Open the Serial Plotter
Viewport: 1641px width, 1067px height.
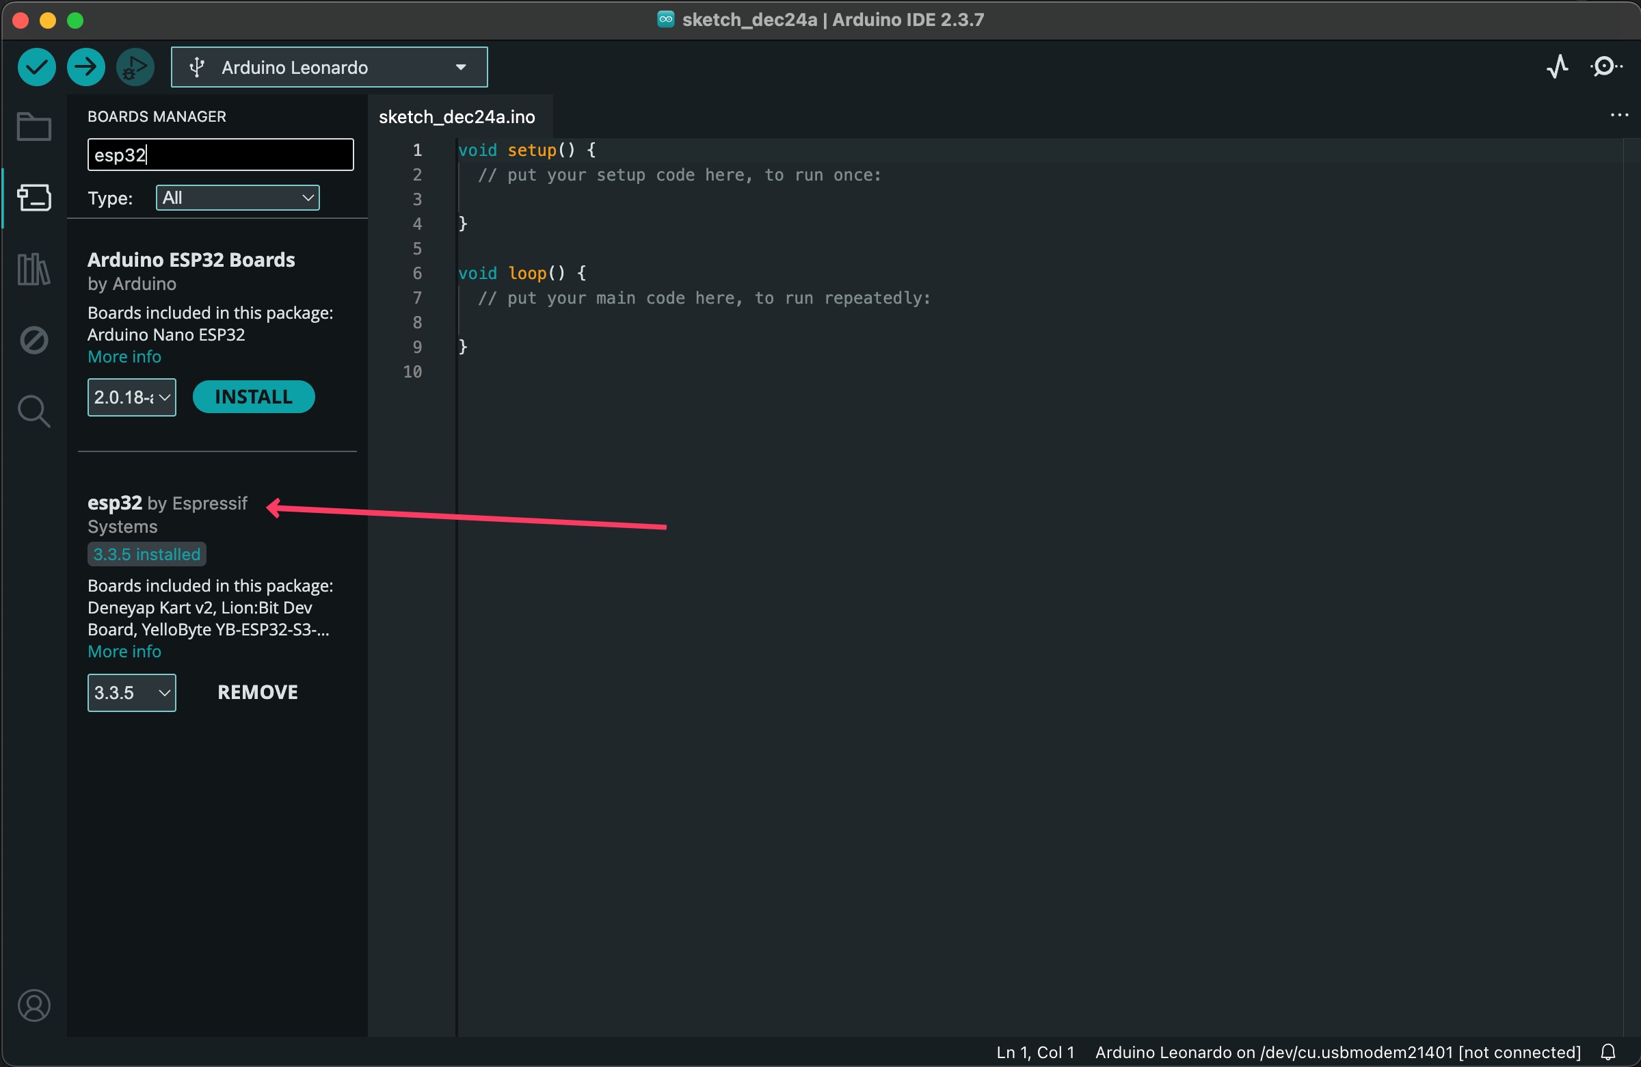pos(1558,68)
